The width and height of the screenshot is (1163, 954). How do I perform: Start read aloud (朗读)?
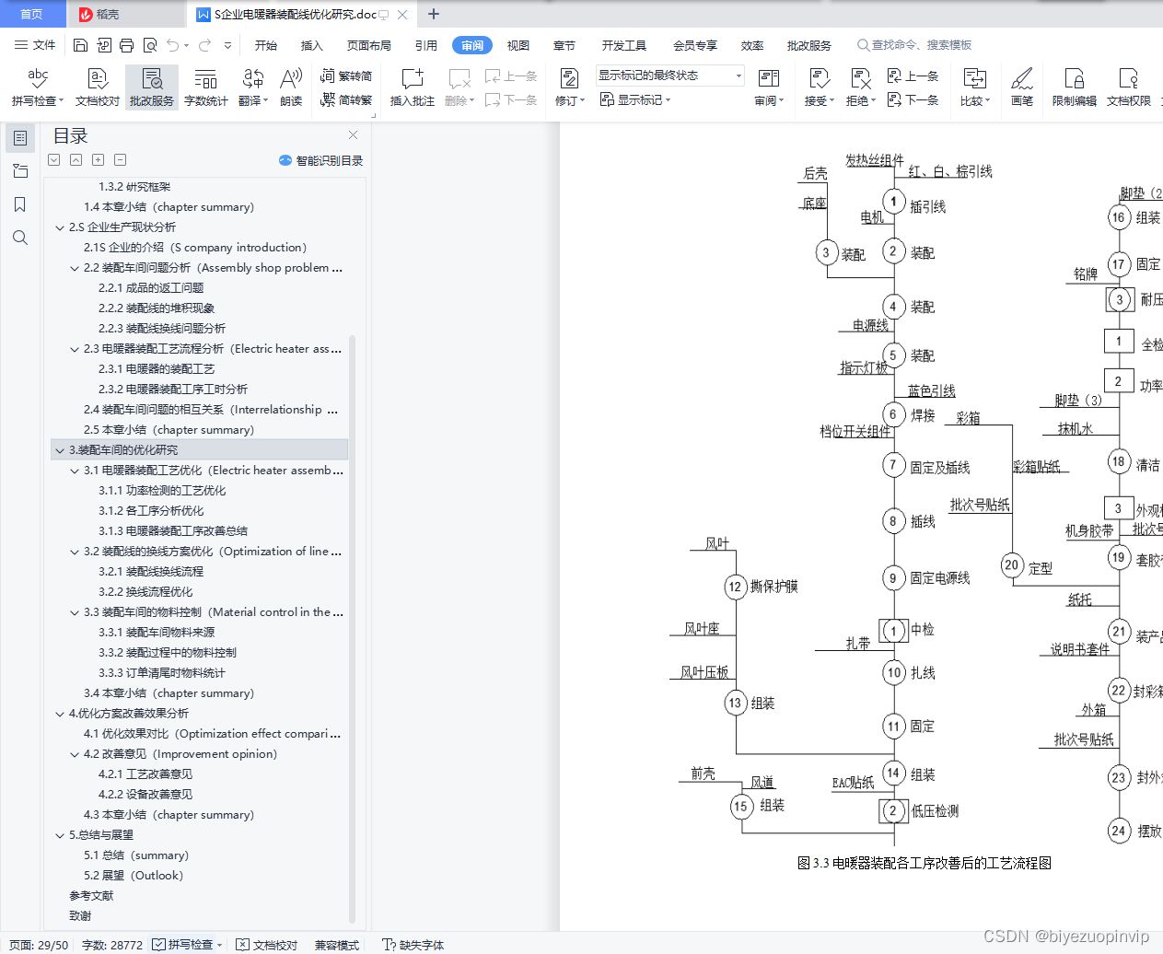tap(291, 87)
